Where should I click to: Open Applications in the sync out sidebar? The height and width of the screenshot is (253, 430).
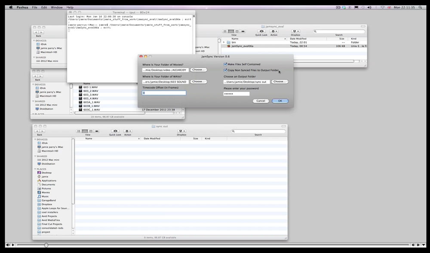click(49, 181)
